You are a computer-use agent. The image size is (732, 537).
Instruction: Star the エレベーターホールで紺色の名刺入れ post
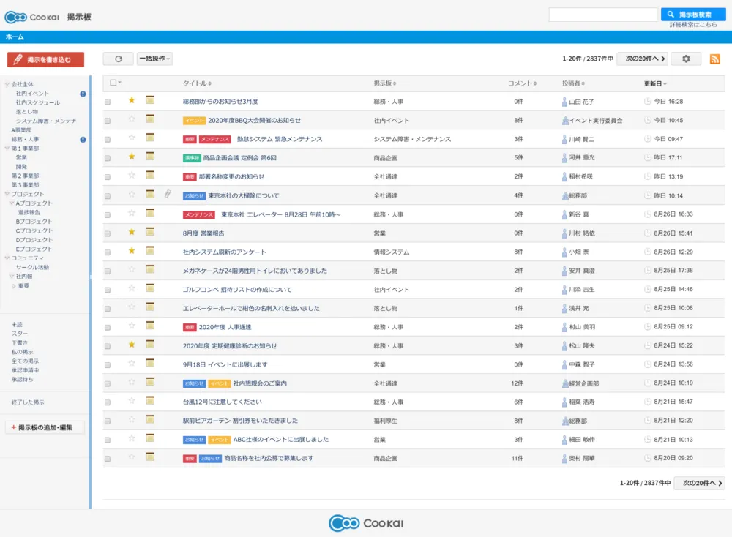click(132, 307)
